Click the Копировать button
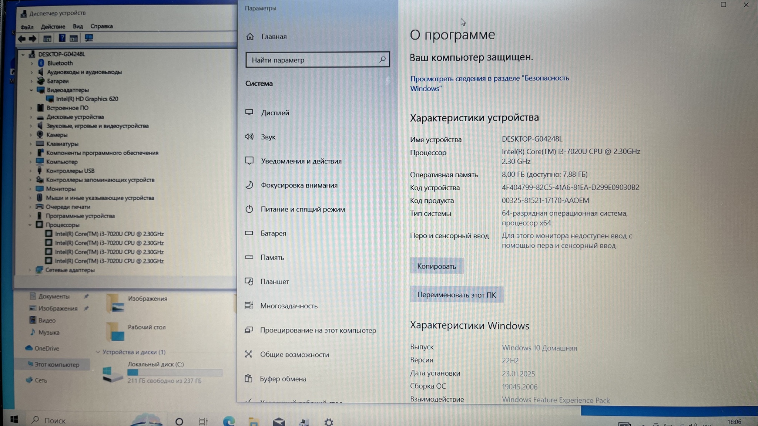 [x=436, y=266]
